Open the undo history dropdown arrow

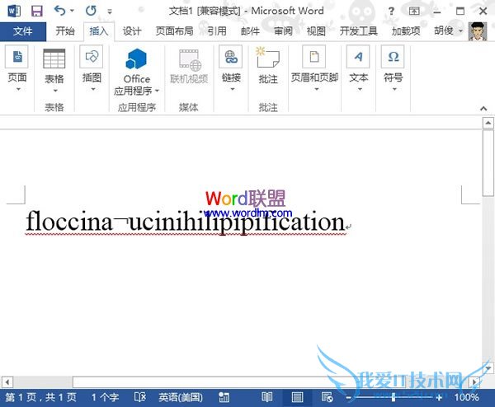coord(72,11)
